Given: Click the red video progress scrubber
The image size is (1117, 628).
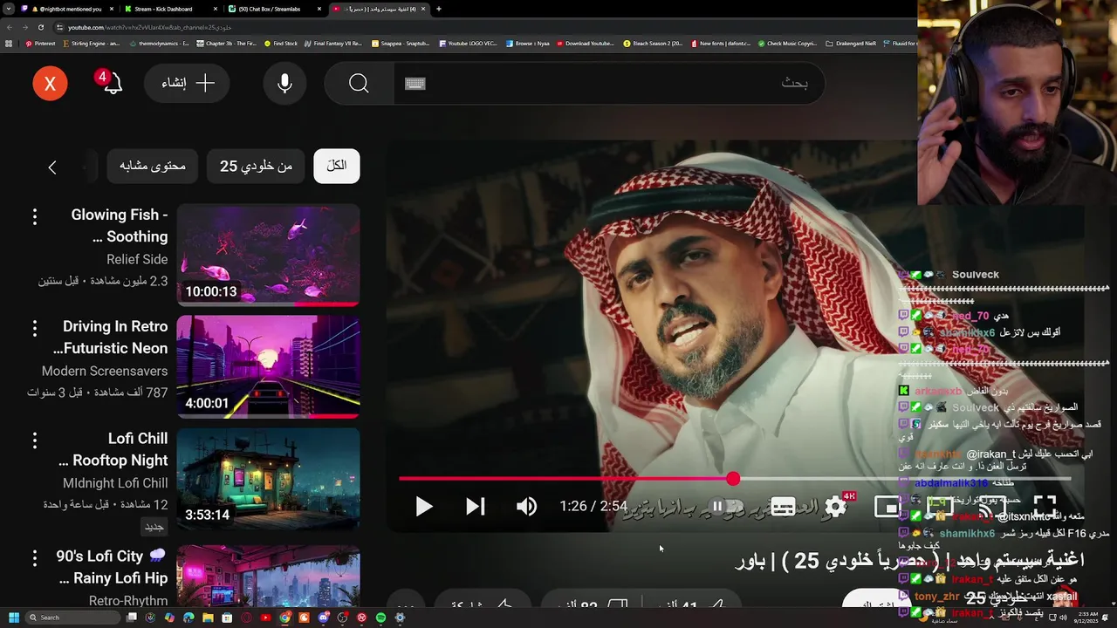Looking at the screenshot, I should tap(733, 478).
